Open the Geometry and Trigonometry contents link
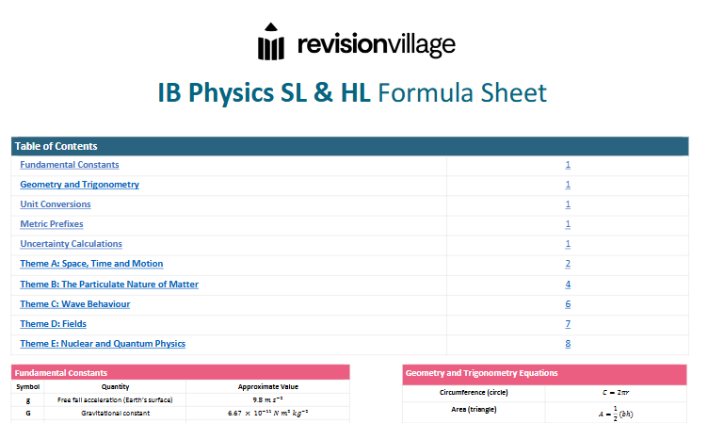The image size is (708, 423). click(79, 185)
